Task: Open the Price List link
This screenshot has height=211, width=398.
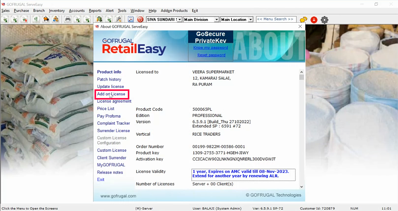Action: point(106,109)
